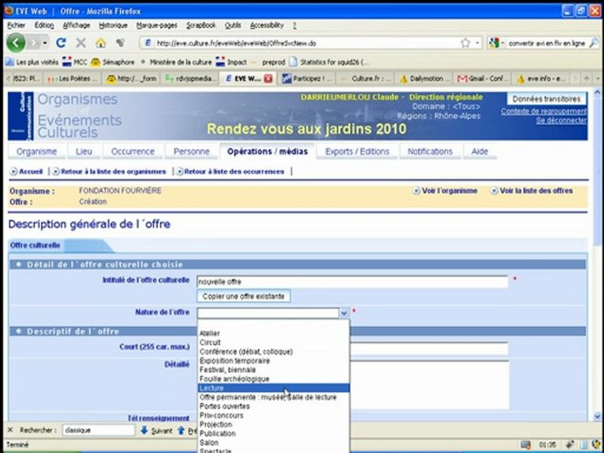Select the Offre culturelle tab
The height and width of the screenshot is (453, 604).
[35, 245]
